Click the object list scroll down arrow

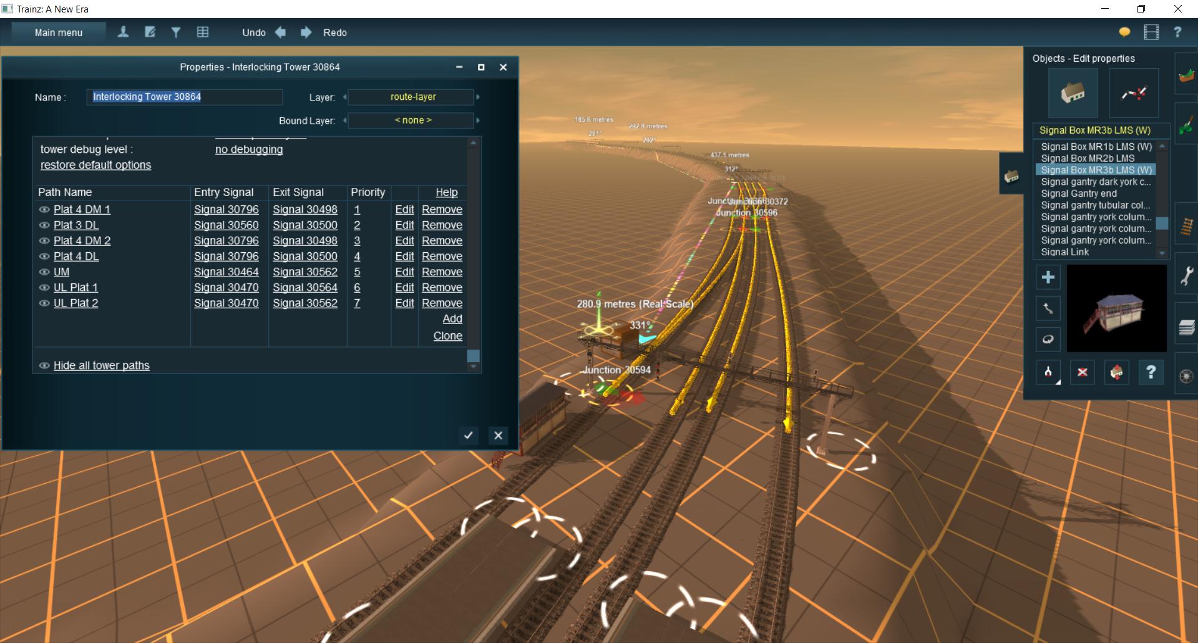click(1162, 253)
